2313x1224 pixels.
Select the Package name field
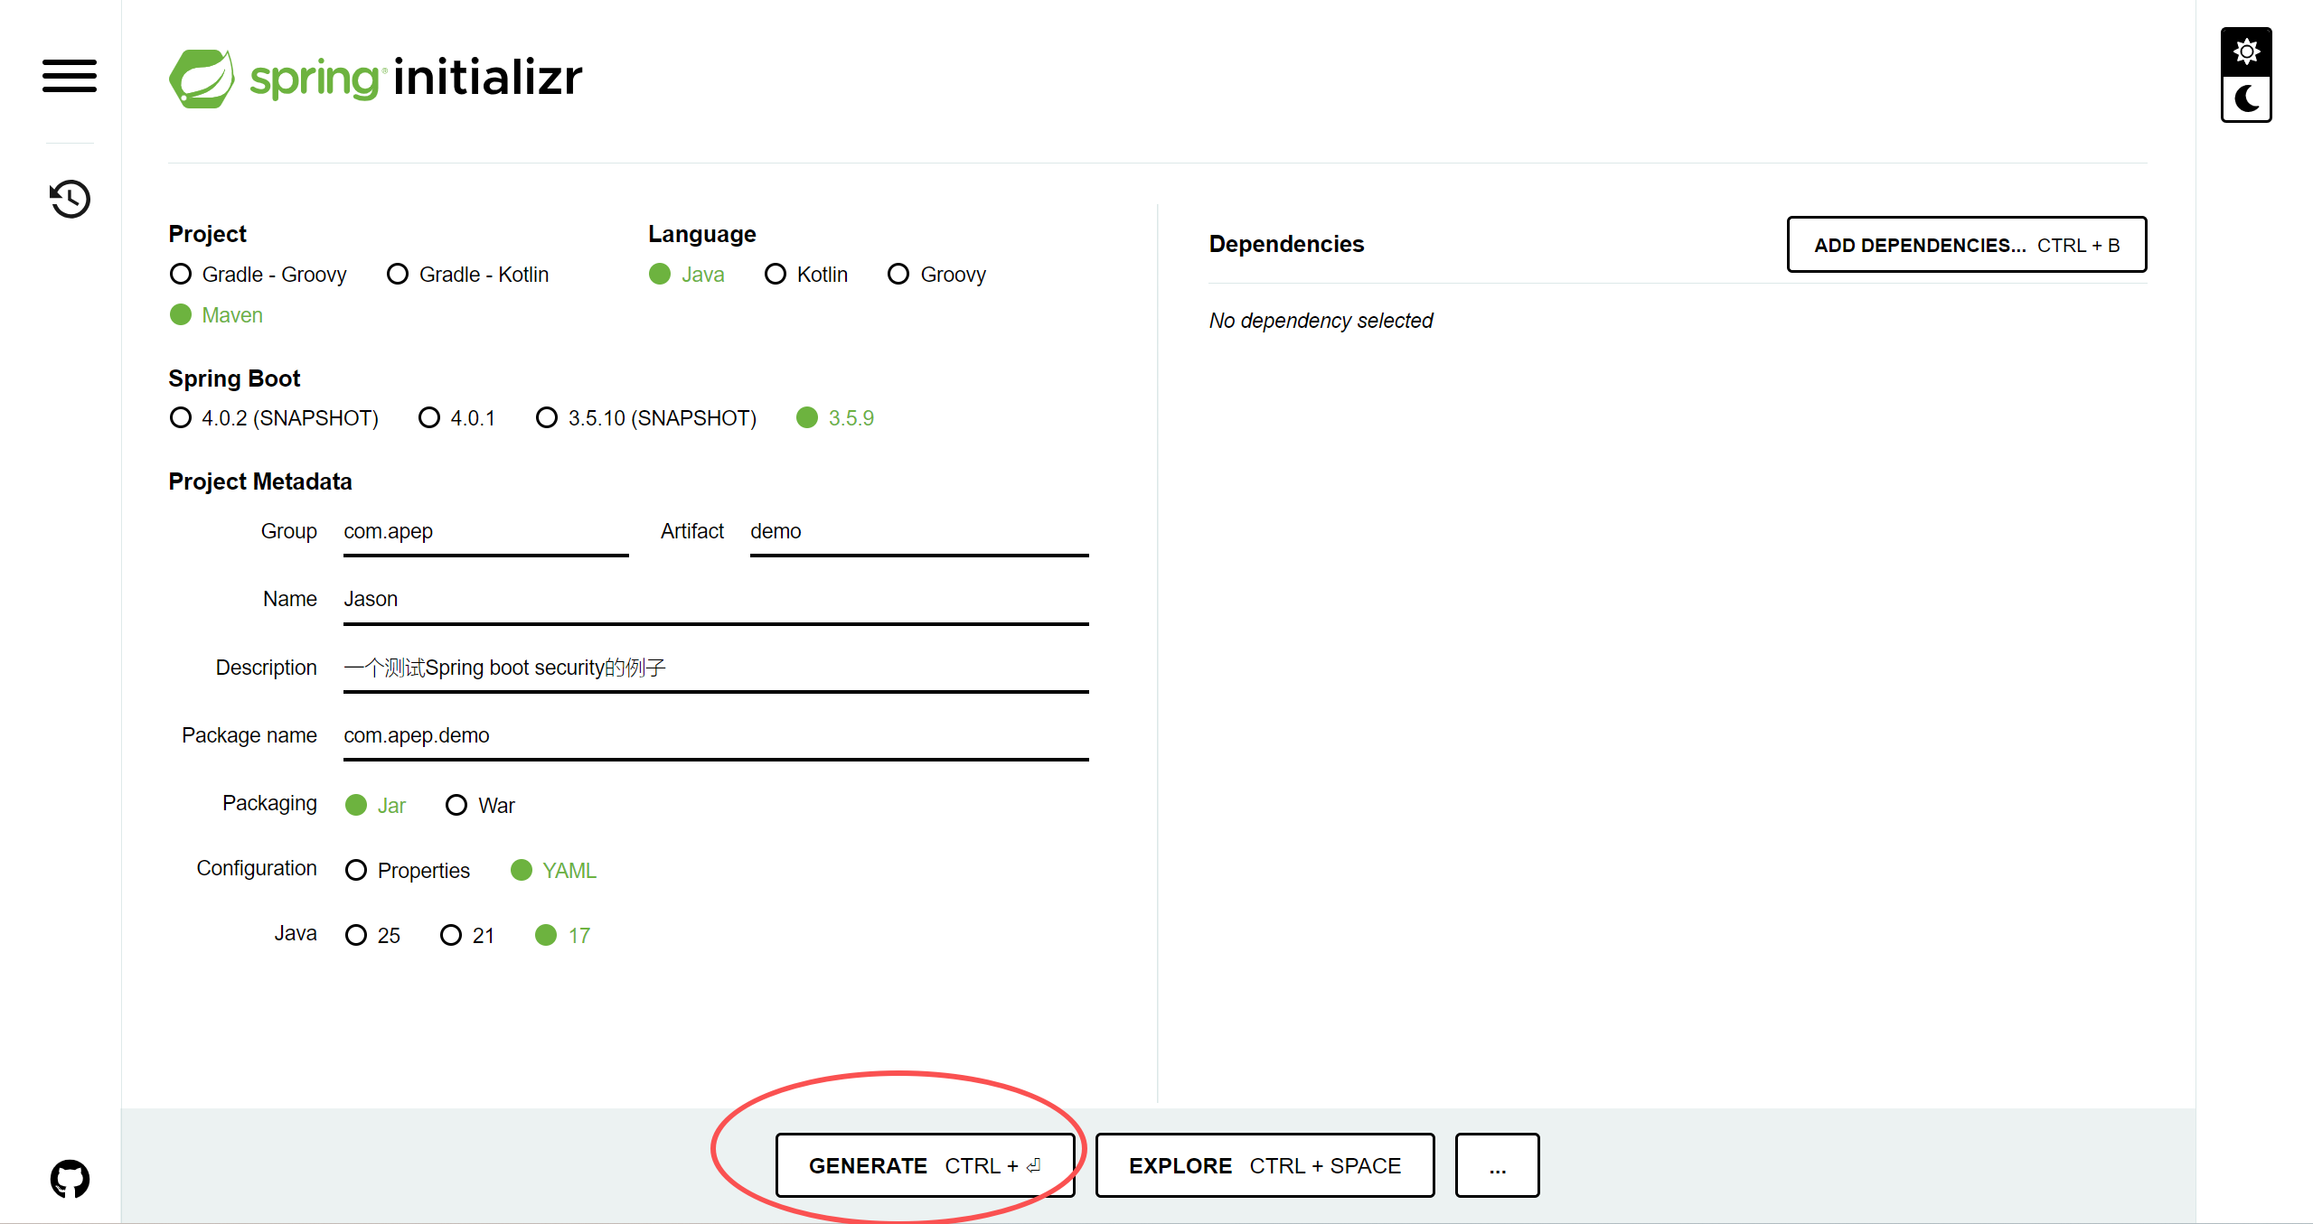(x=715, y=736)
